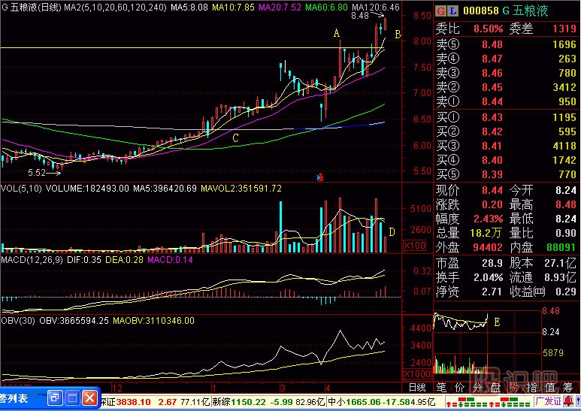
Task: Switch to the 分 minute tab
Action: pyautogui.click(x=477, y=388)
